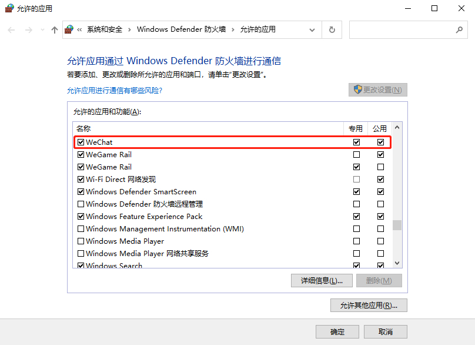The height and width of the screenshot is (345, 475).
Task: Cancel with 取消 button
Action: [385, 331]
